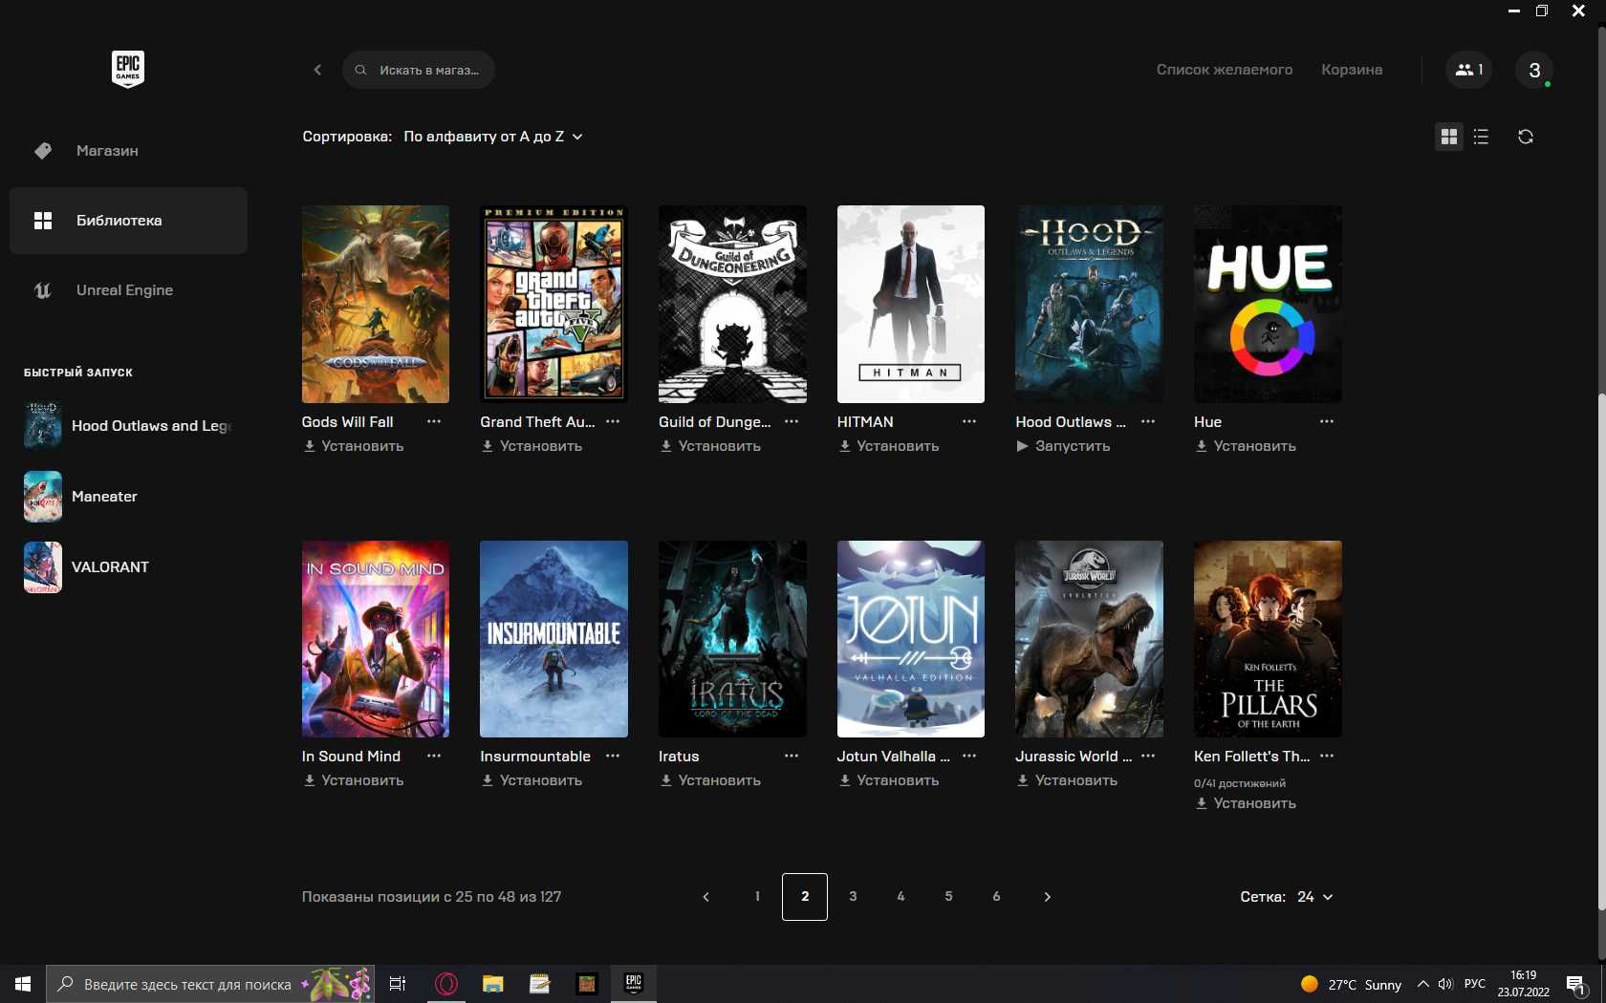Go to page 6
Viewport: 1606px width, 1003px height.
click(x=996, y=897)
